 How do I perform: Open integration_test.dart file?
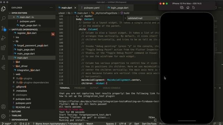(29, 70)
